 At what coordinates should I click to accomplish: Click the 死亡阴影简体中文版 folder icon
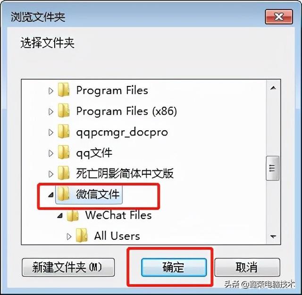click(64, 173)
